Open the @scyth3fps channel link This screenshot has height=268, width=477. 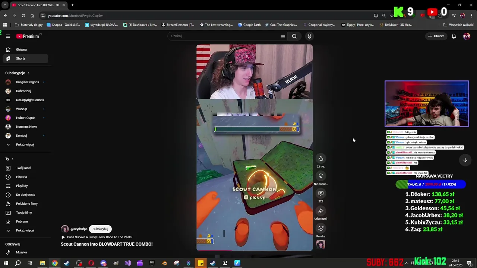click(79, 229)
